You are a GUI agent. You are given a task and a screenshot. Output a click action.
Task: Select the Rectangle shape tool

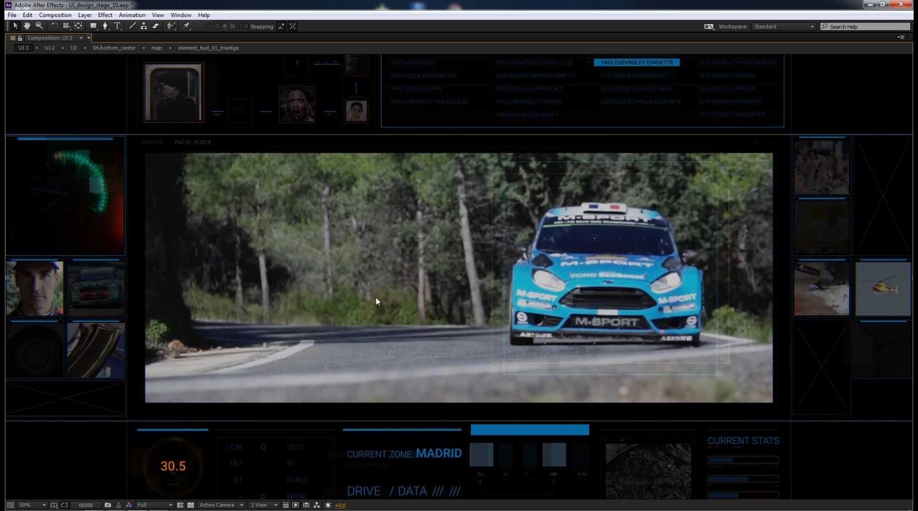(94, 26)
